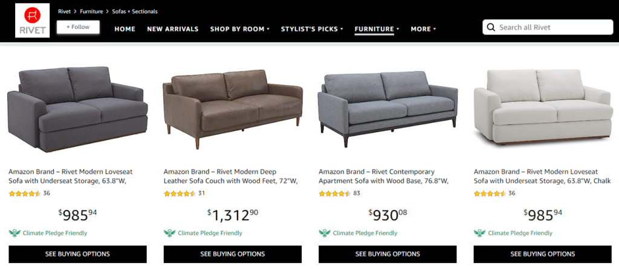This screenshot has height=269, width=619.
Task: Click Climate Pledge Friendly badge under Chalk loveseat
Action: tap(513, 233)
